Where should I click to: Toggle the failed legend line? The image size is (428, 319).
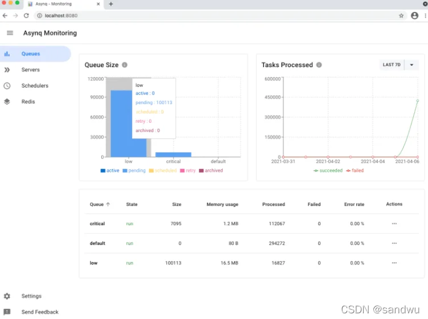point(355,171)
